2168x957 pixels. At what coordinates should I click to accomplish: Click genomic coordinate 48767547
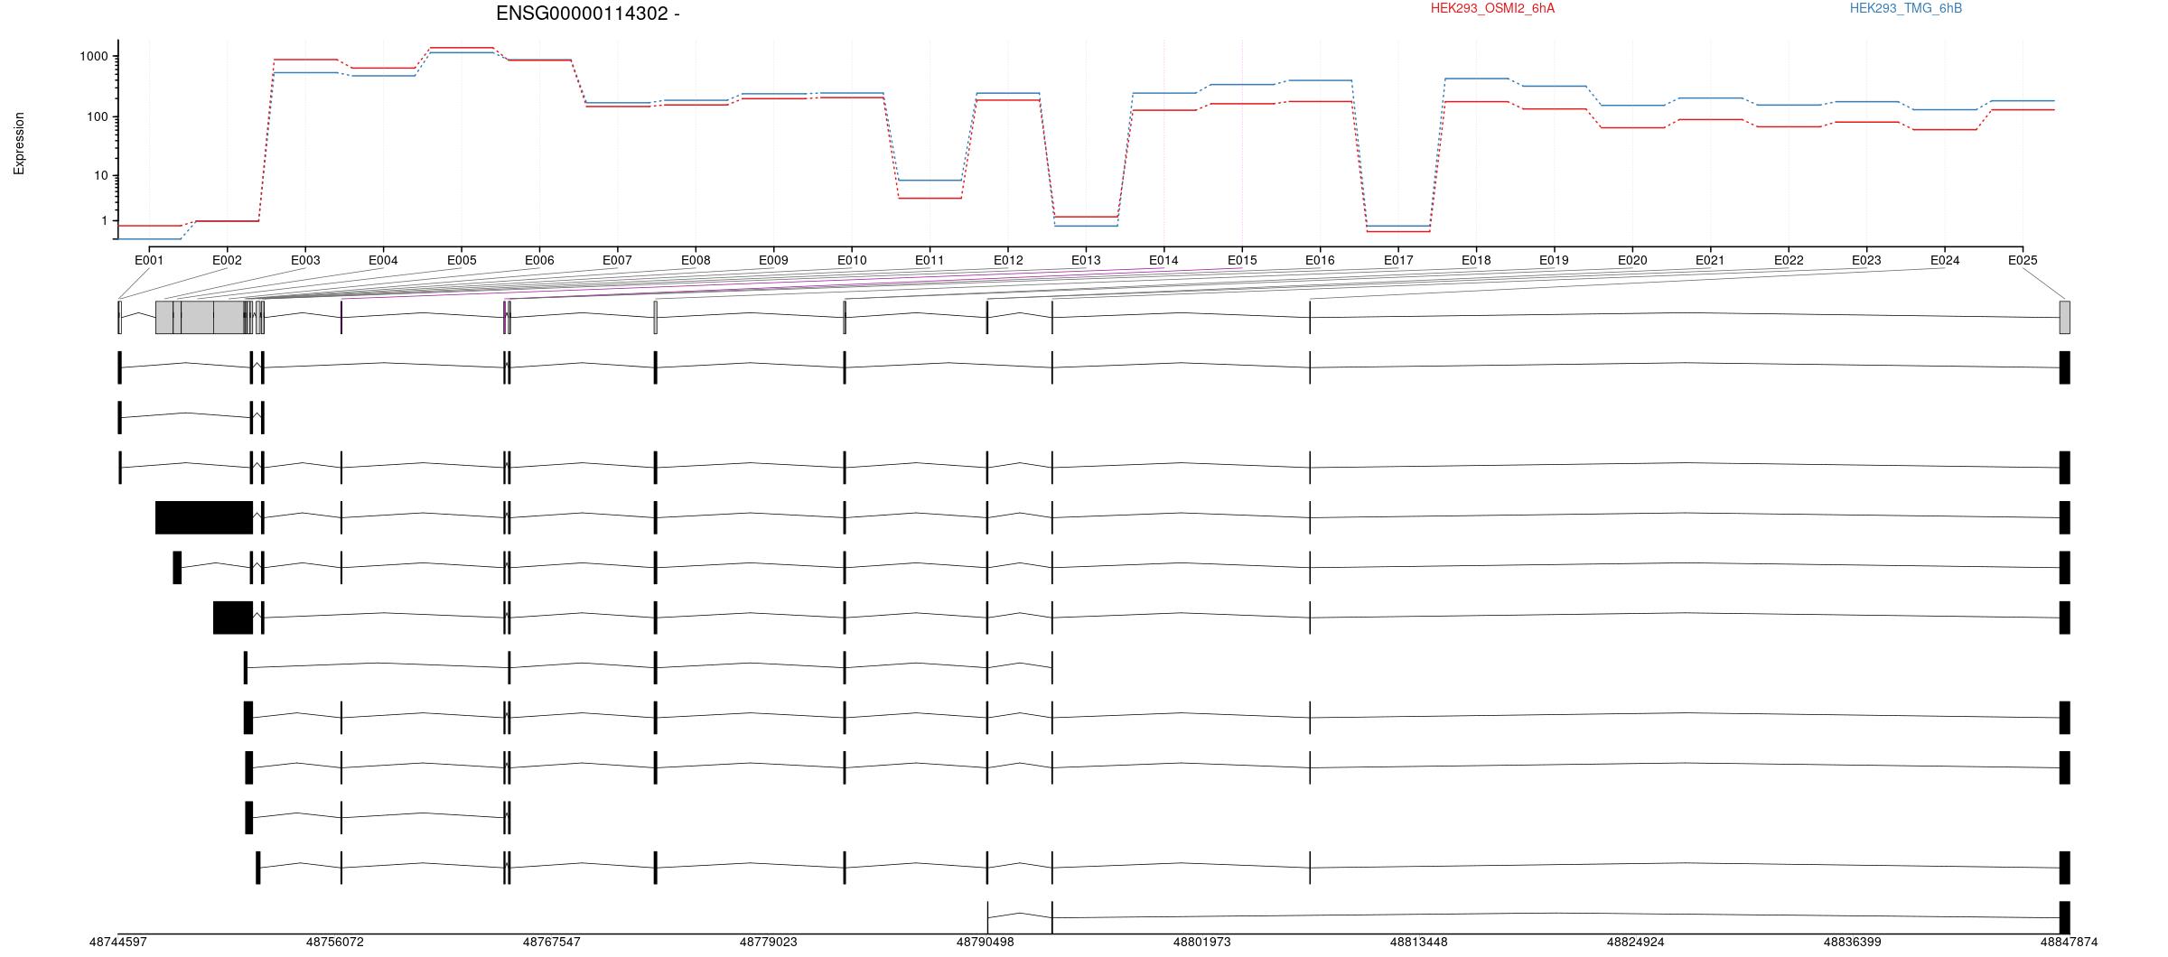[552, 943]
